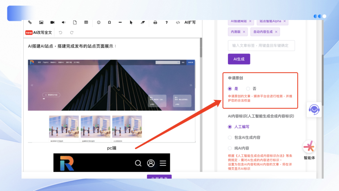The width and height of the screenshot is (339, 191).
Task: Choose the 包含AI生成内容 radio option
Action: pos(230,138)
